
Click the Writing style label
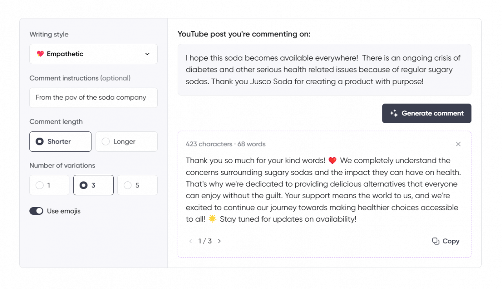tap(49, 34)
